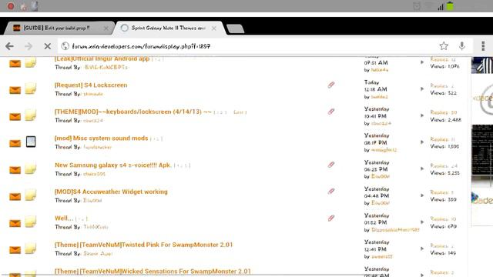Go to last post arrow, keyboards/lockscreen row

(422, 115)
